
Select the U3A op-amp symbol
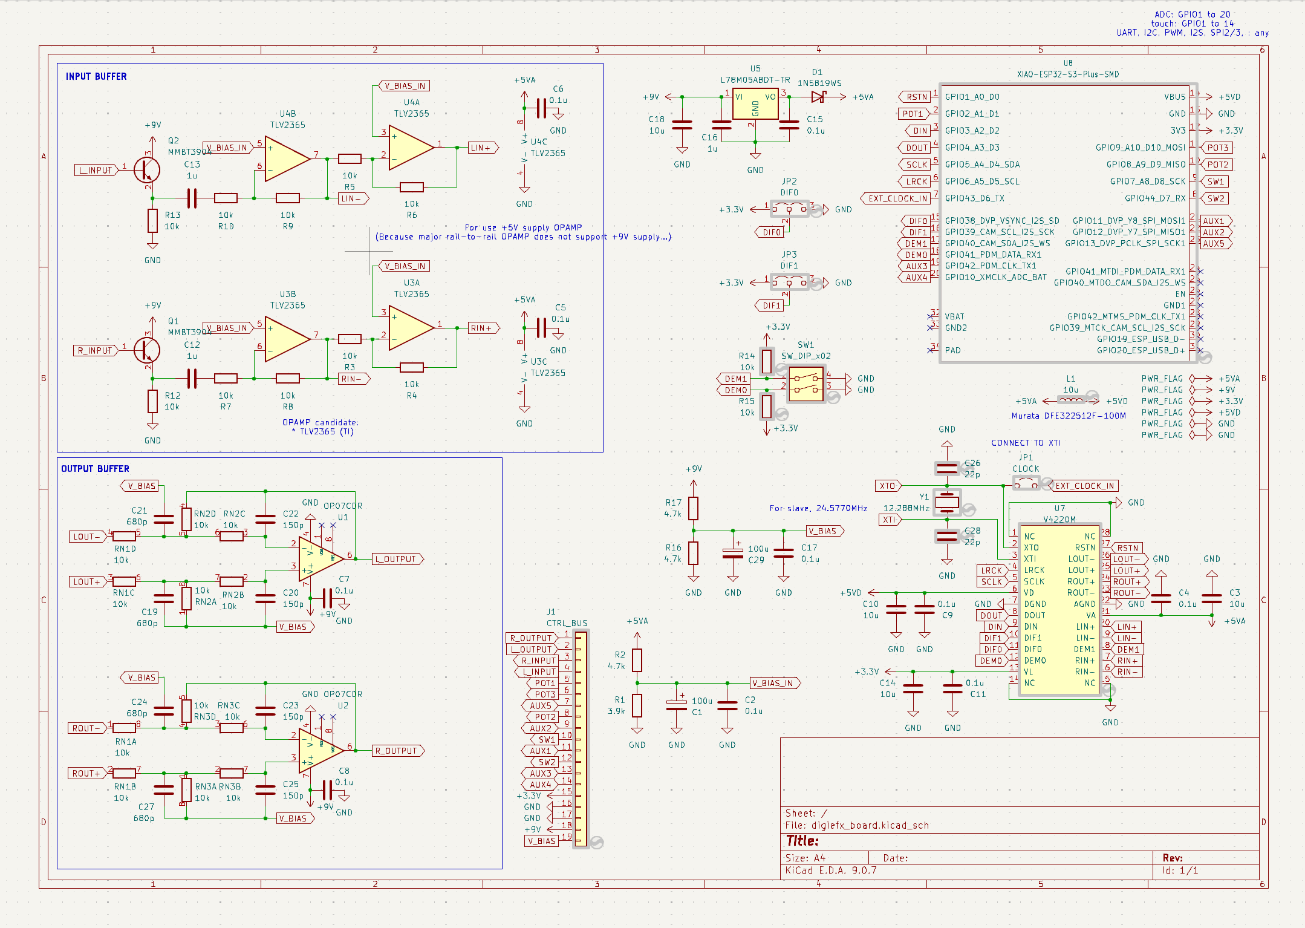coord(412,328)
